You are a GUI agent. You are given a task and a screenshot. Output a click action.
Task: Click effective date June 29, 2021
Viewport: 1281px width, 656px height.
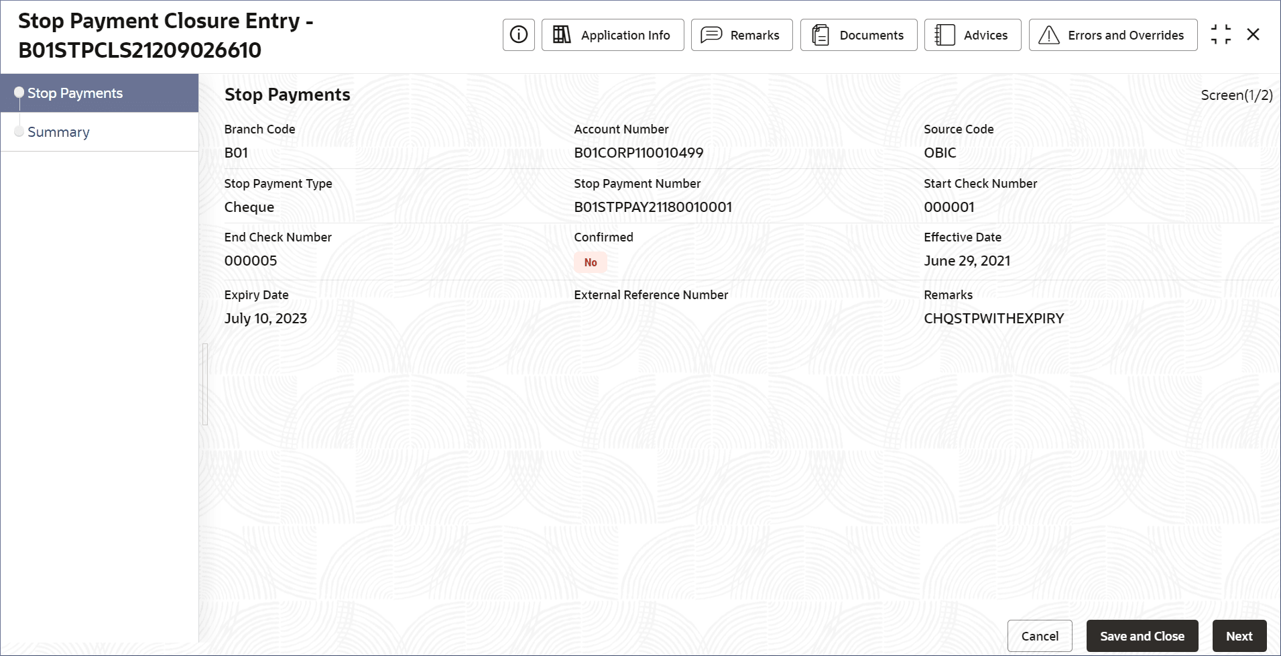pyautogui.click(x=967, y=261)
